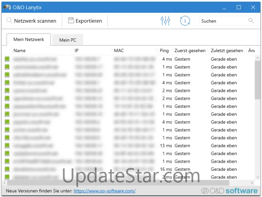
Task: Click the O&O software logo
Action: (229, 191)
